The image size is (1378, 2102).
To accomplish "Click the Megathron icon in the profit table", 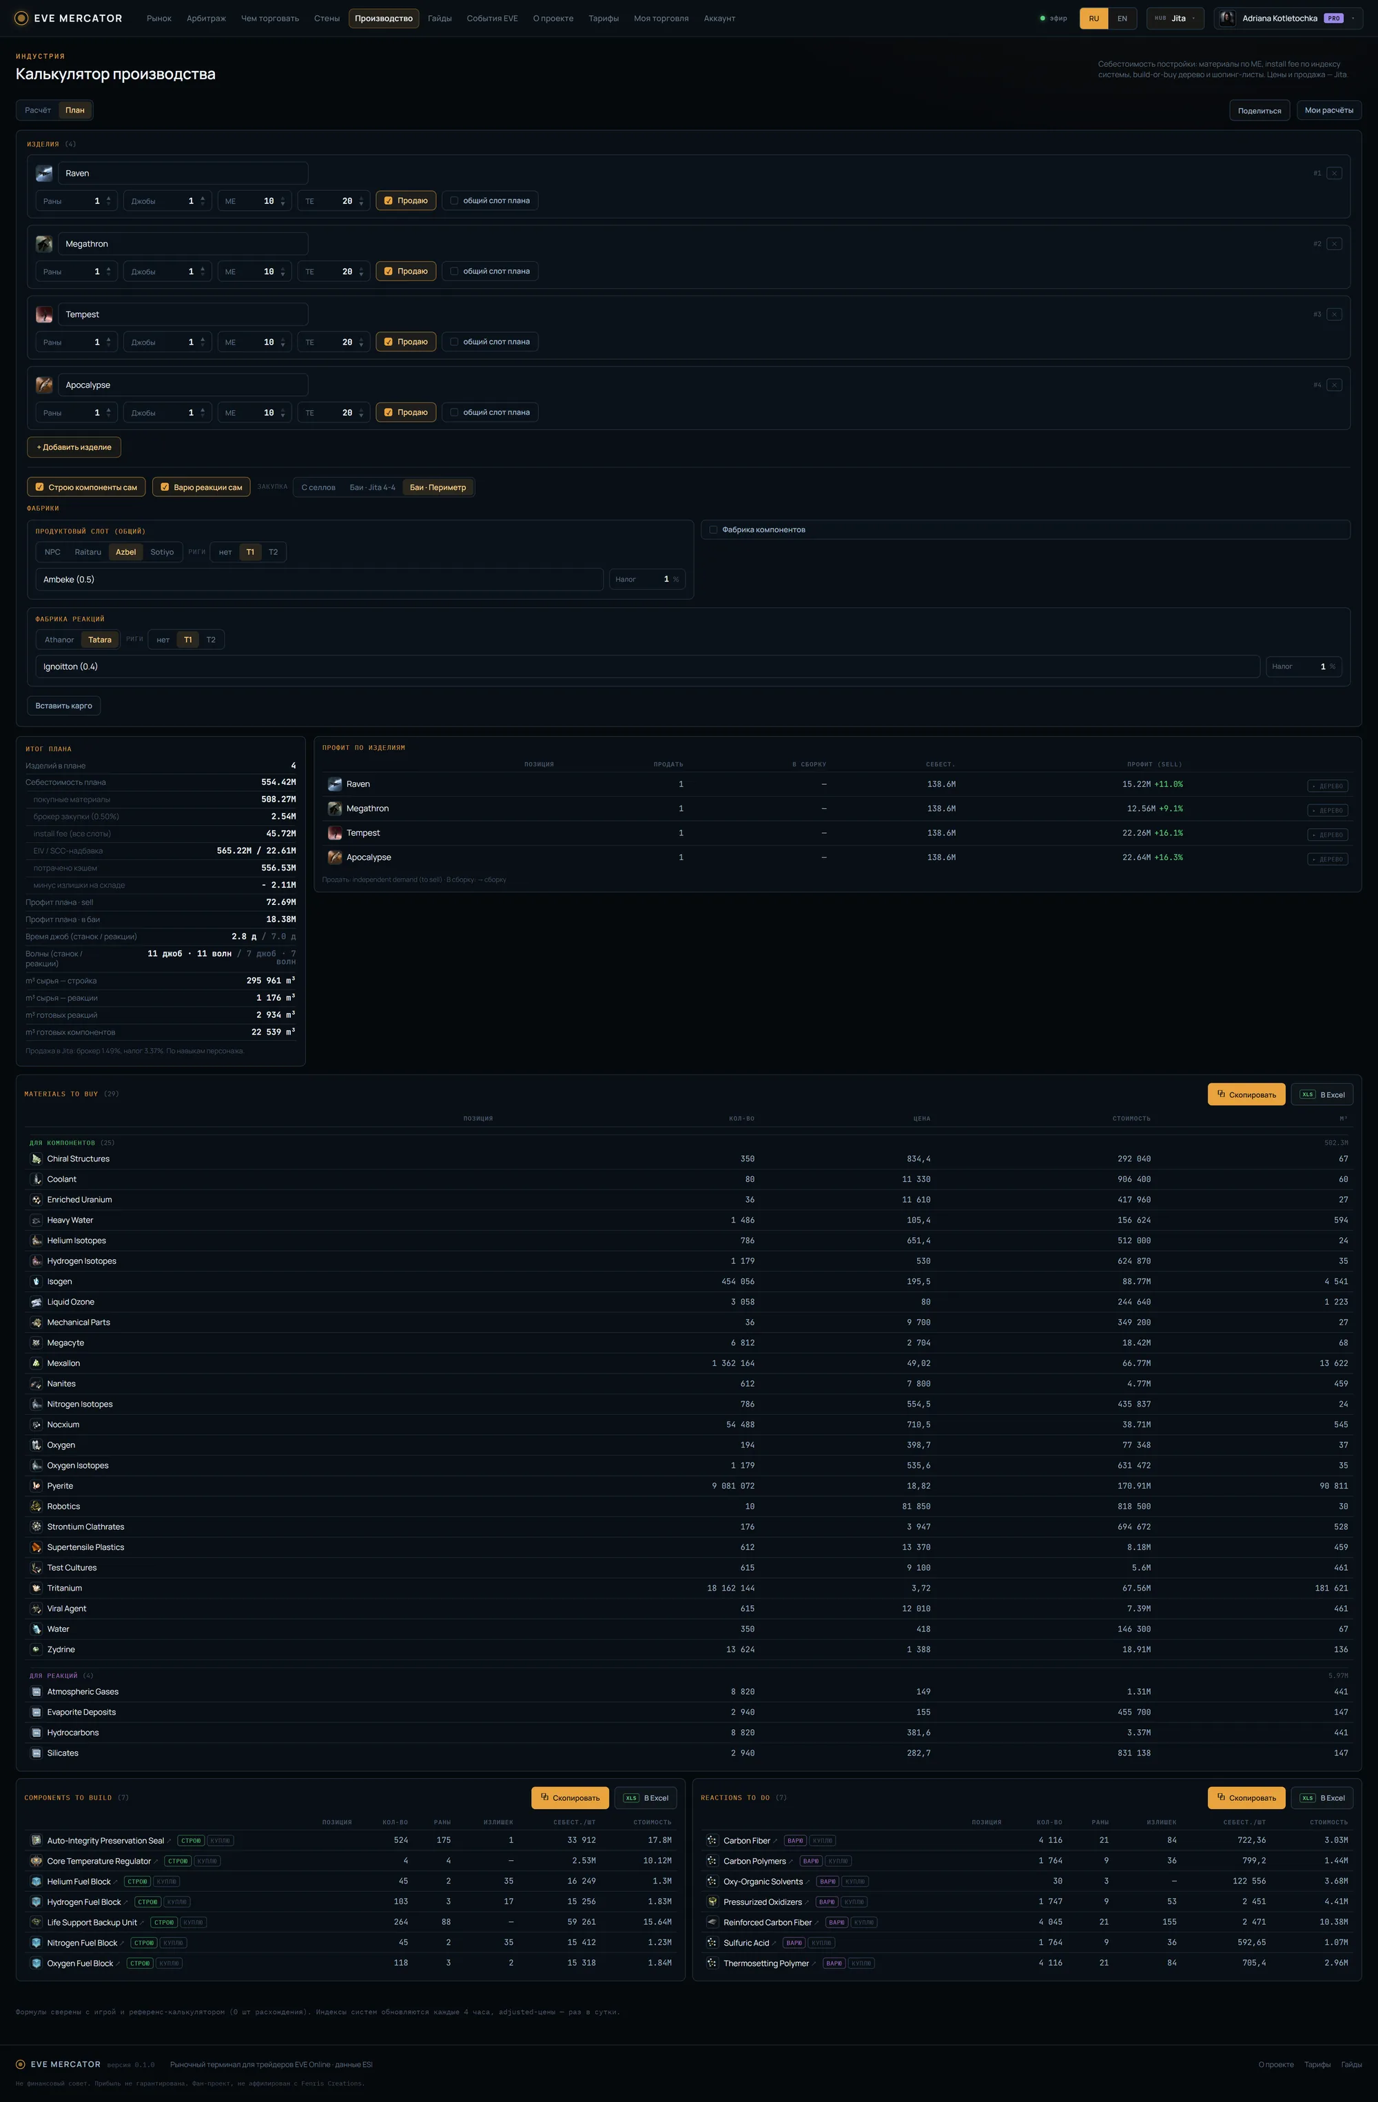I will [x=335, y=809].
